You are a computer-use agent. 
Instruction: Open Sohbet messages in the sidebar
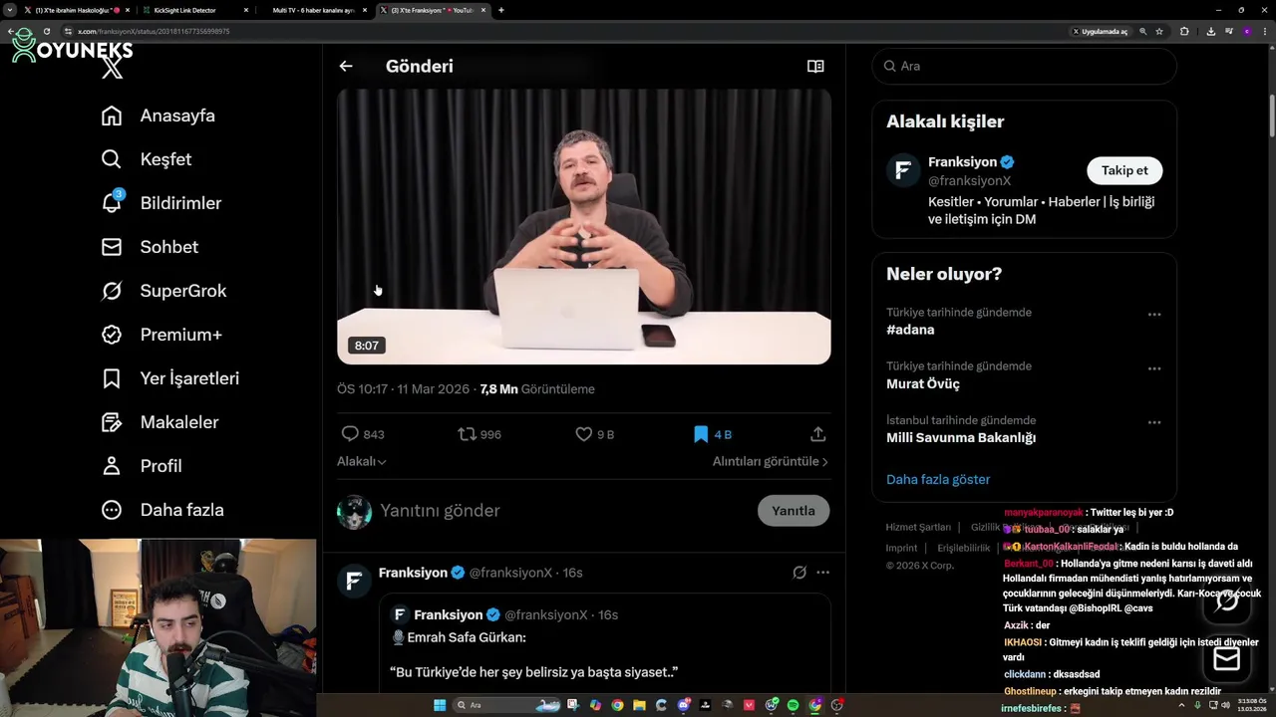click(150, 247)
